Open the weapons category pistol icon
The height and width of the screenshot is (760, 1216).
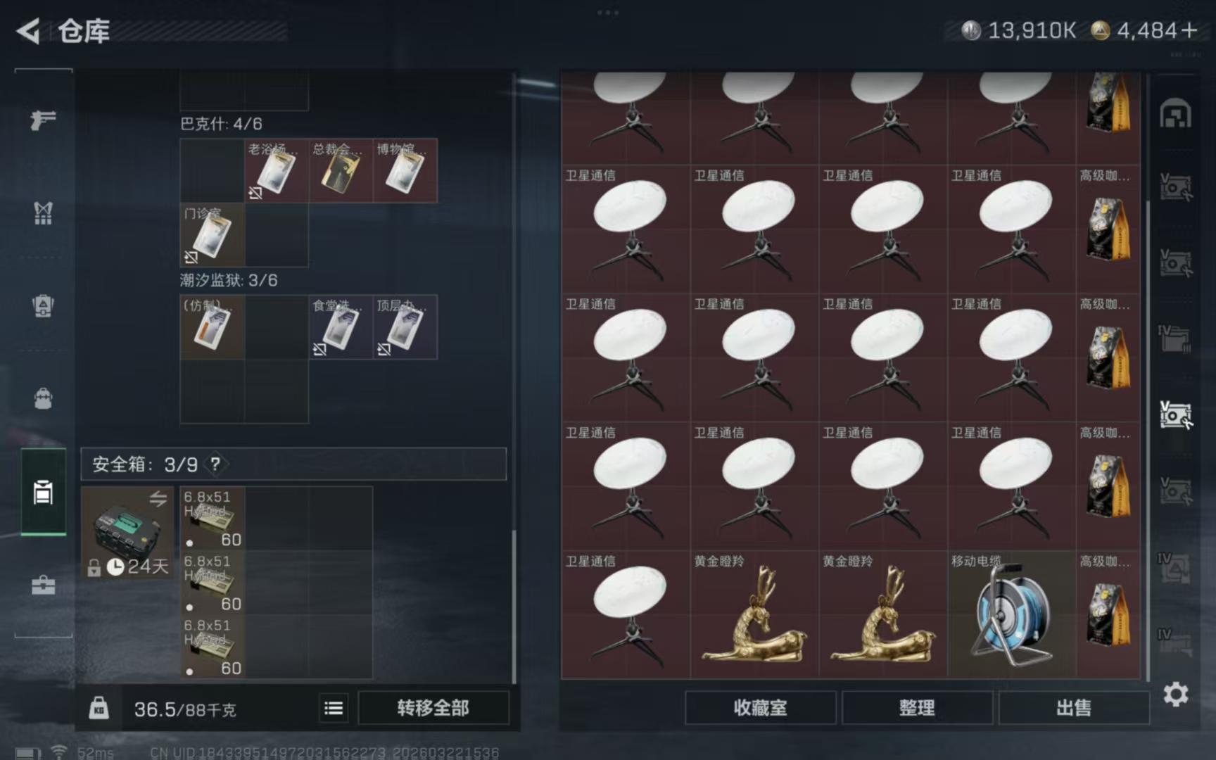tap(43, 120)
